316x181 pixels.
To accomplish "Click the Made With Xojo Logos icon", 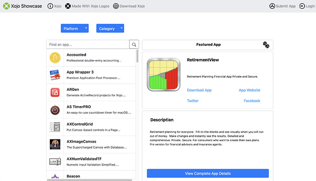I will 68,6.
